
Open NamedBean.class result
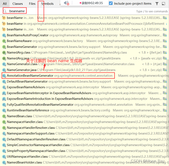(x=85, y=116)
